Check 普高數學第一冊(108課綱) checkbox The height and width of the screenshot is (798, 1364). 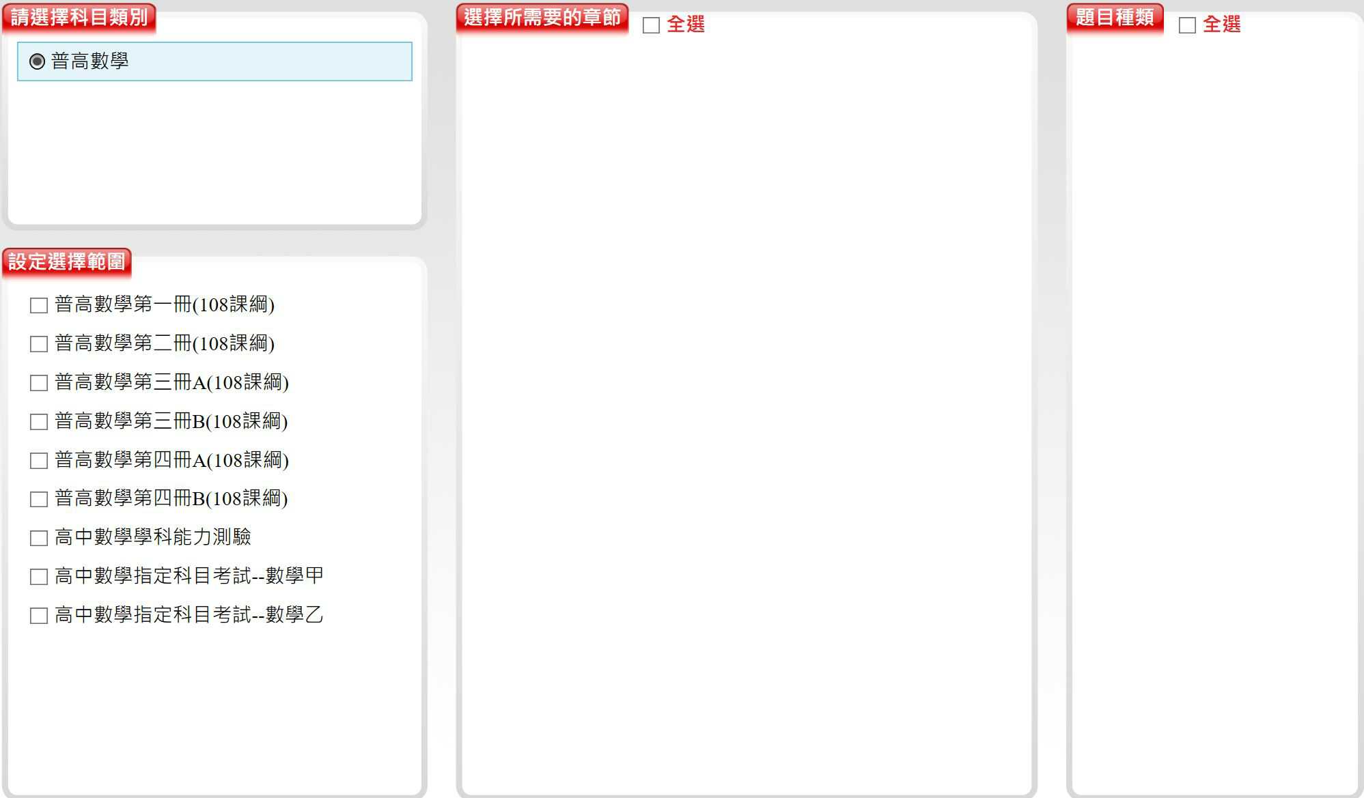[39, 305]
